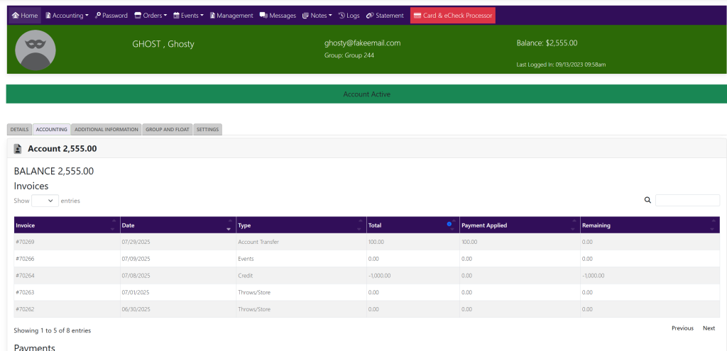Go to Next page of invoices
This screenshot has width=727, height=351.
click(x=709, y=328)
